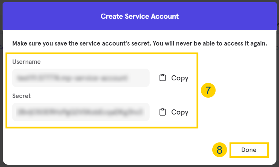Click empty footer space left of Done
Viewport: 279px width, 167px height.
pos(110,150)
